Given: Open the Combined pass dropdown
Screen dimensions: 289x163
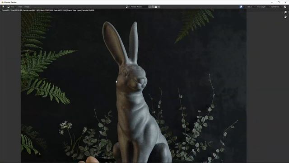Looking at the screenshot, I should click(x=276, y=7).
